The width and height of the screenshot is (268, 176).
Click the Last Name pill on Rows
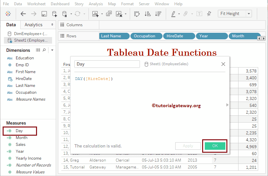(114, 36)
